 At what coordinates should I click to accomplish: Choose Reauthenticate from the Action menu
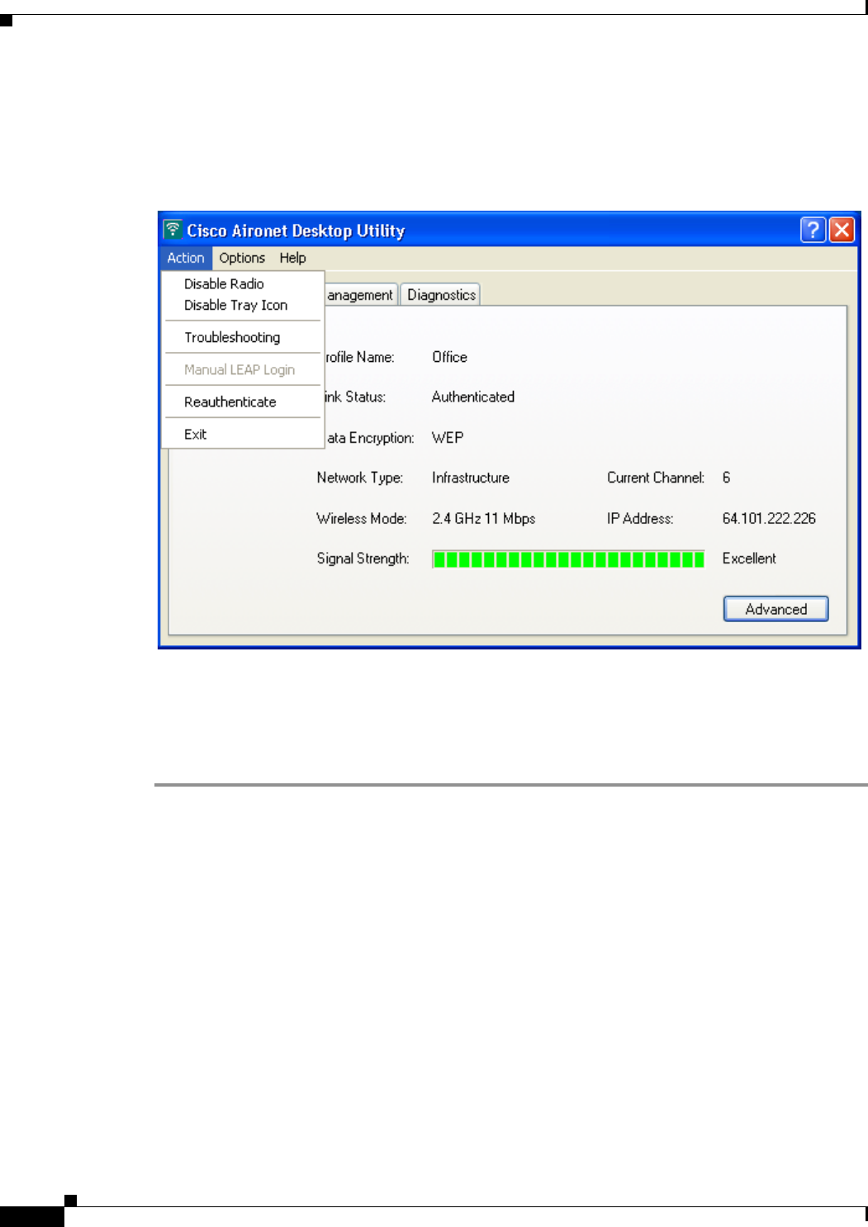[x=242, y=402]
